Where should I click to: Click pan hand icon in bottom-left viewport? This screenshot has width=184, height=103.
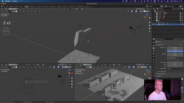[x=72, y=81]
